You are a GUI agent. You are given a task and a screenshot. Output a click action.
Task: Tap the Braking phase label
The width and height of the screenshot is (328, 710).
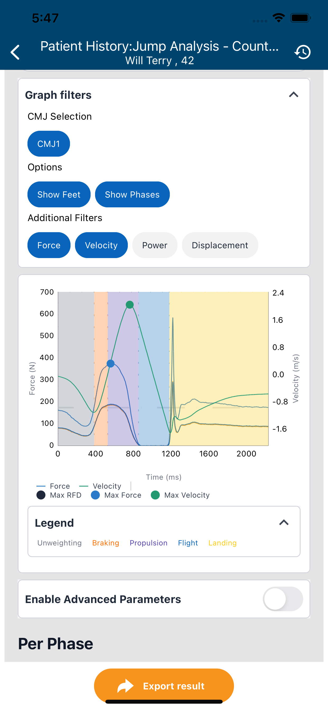point(106,543)
